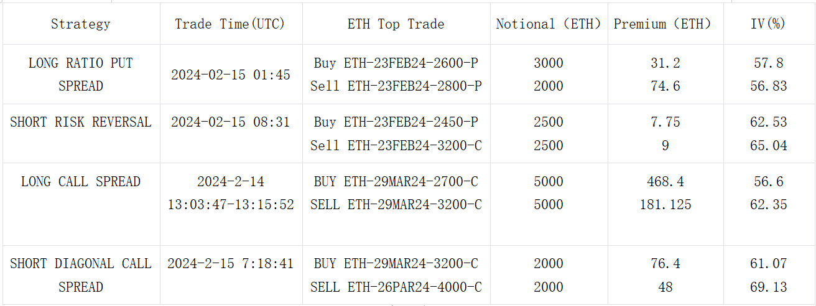Screen dimensions: 816x306
Task: Select the 181.125 premium value
Action: tap(665, 205)
